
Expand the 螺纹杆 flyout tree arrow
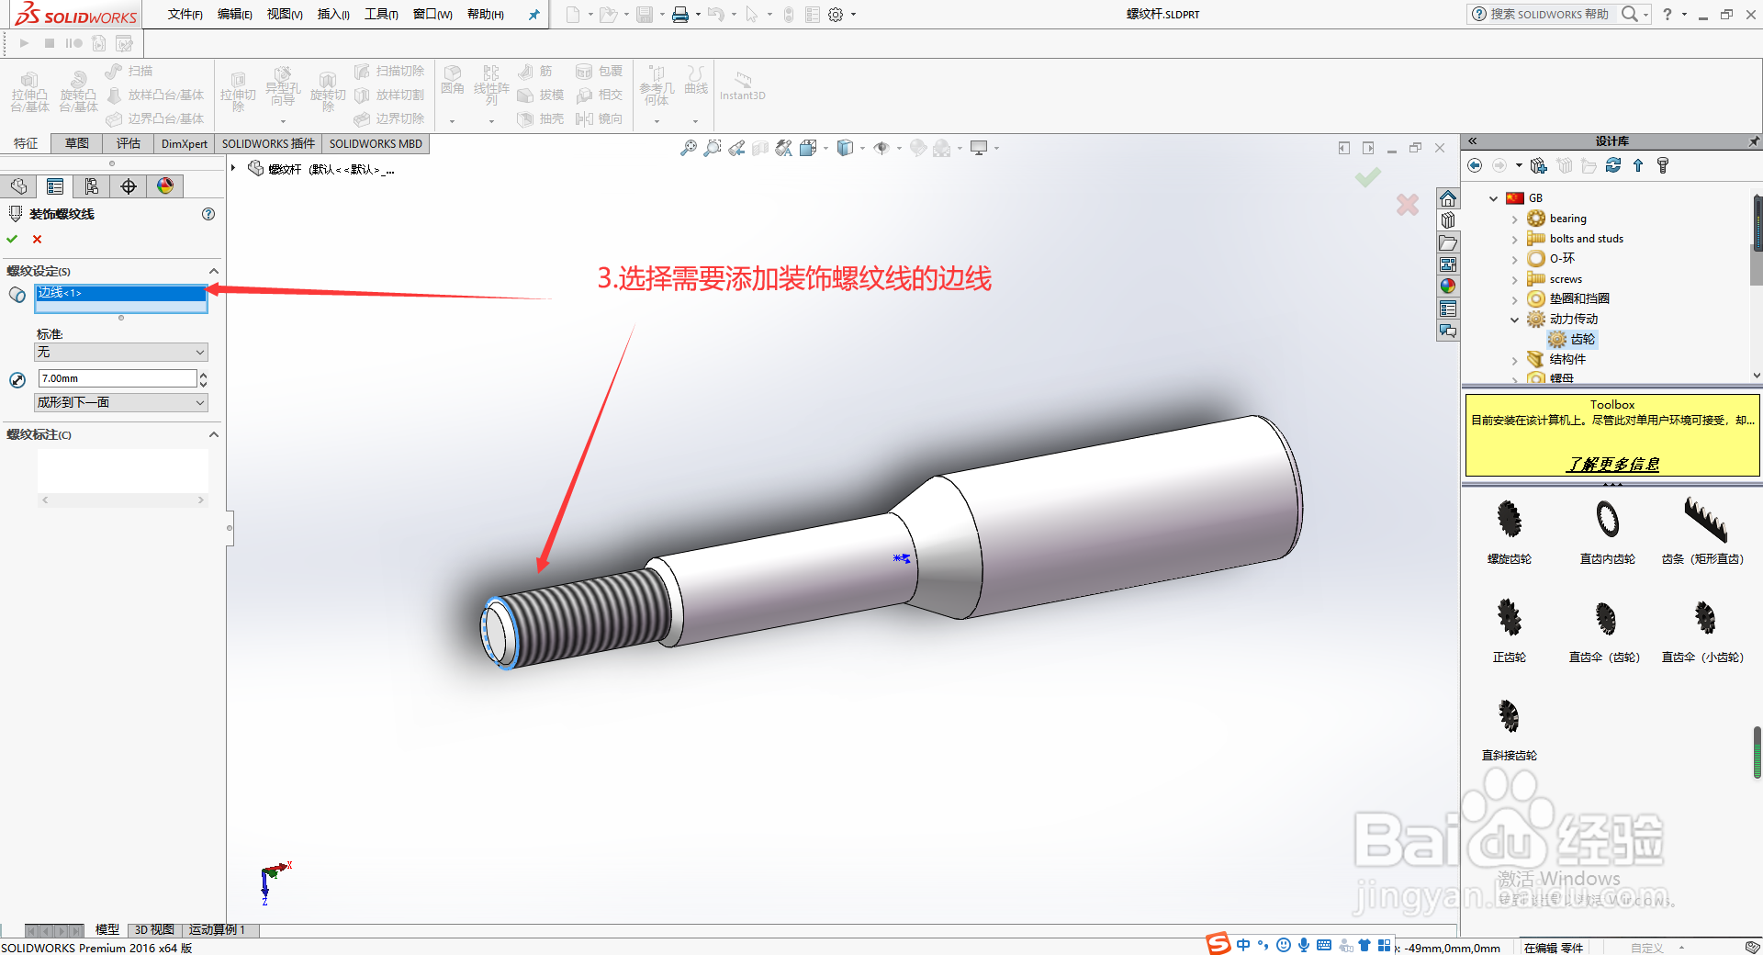(x=233, y=168)
